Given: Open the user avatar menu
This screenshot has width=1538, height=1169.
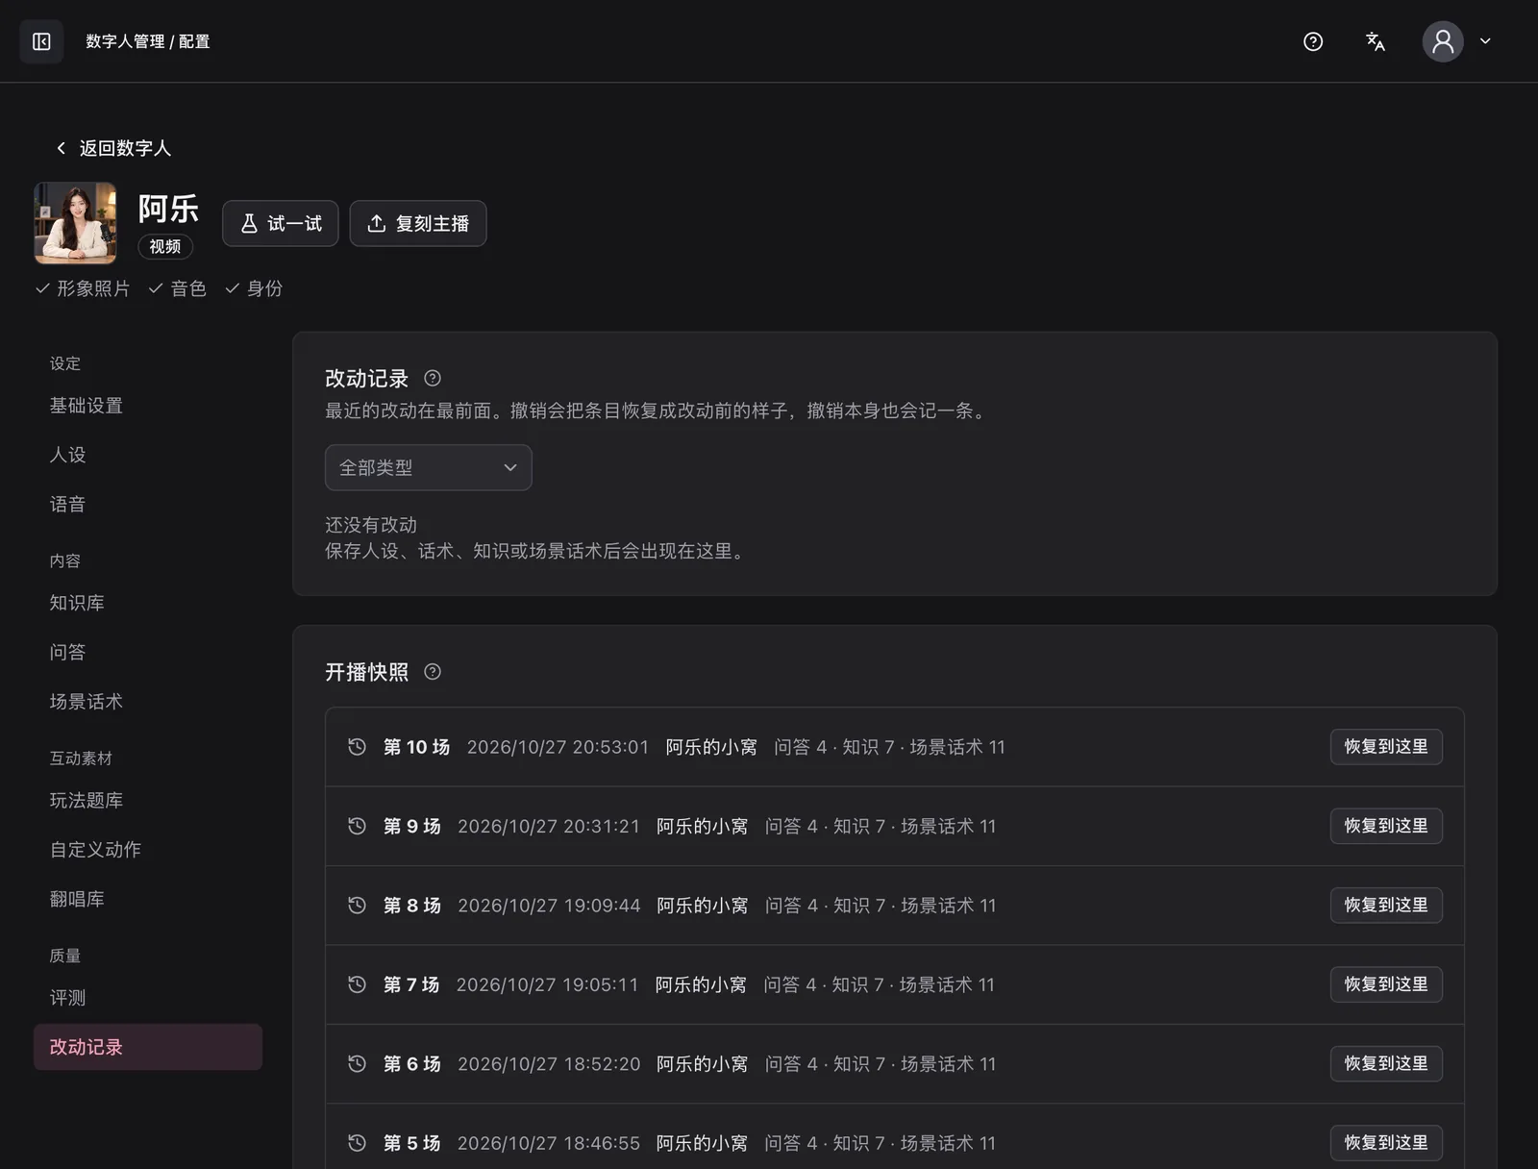Looking at the screenshot, I should [x=1443, y=41].
